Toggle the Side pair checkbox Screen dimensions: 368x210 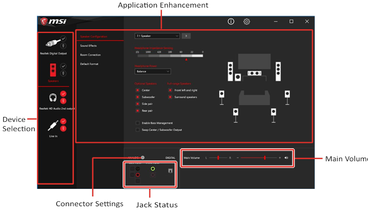pyautogui.click(x=137, y=104)
